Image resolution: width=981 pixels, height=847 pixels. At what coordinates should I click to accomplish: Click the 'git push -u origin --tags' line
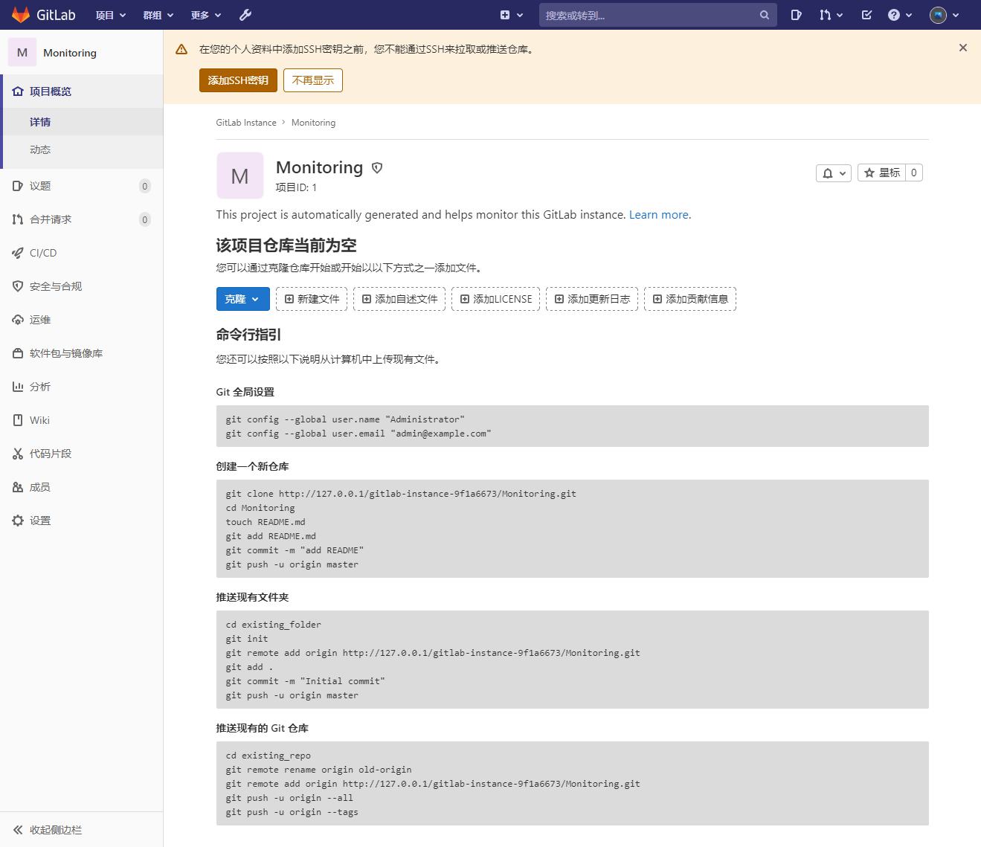pyautogui.click(x=292, y=812)
